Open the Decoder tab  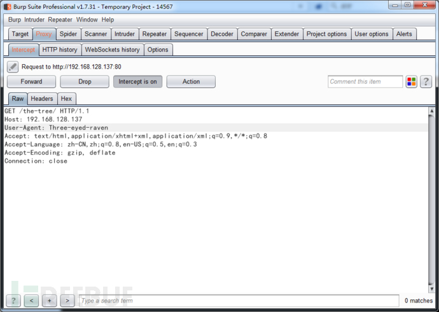(222, 34)
